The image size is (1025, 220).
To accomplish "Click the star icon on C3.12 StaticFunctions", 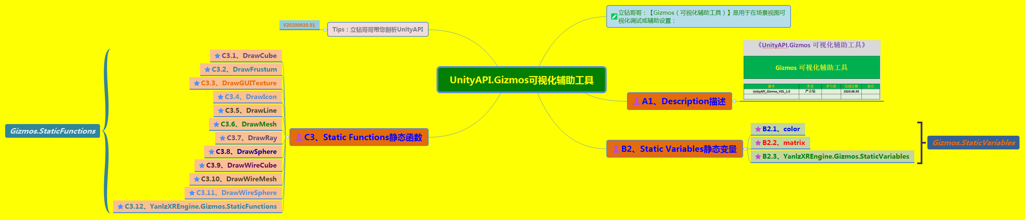I will tap(120, 207).
